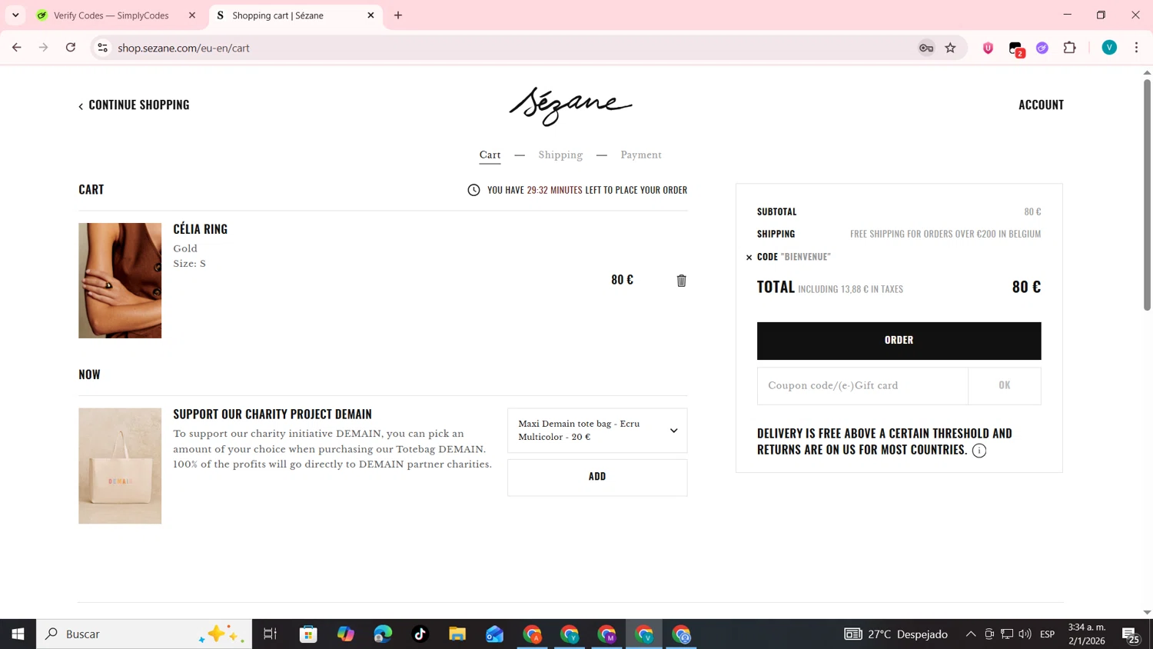Open Célia Ring product title
The width and height of the screenshot is (1153, 649).
[x=200, y=229]
